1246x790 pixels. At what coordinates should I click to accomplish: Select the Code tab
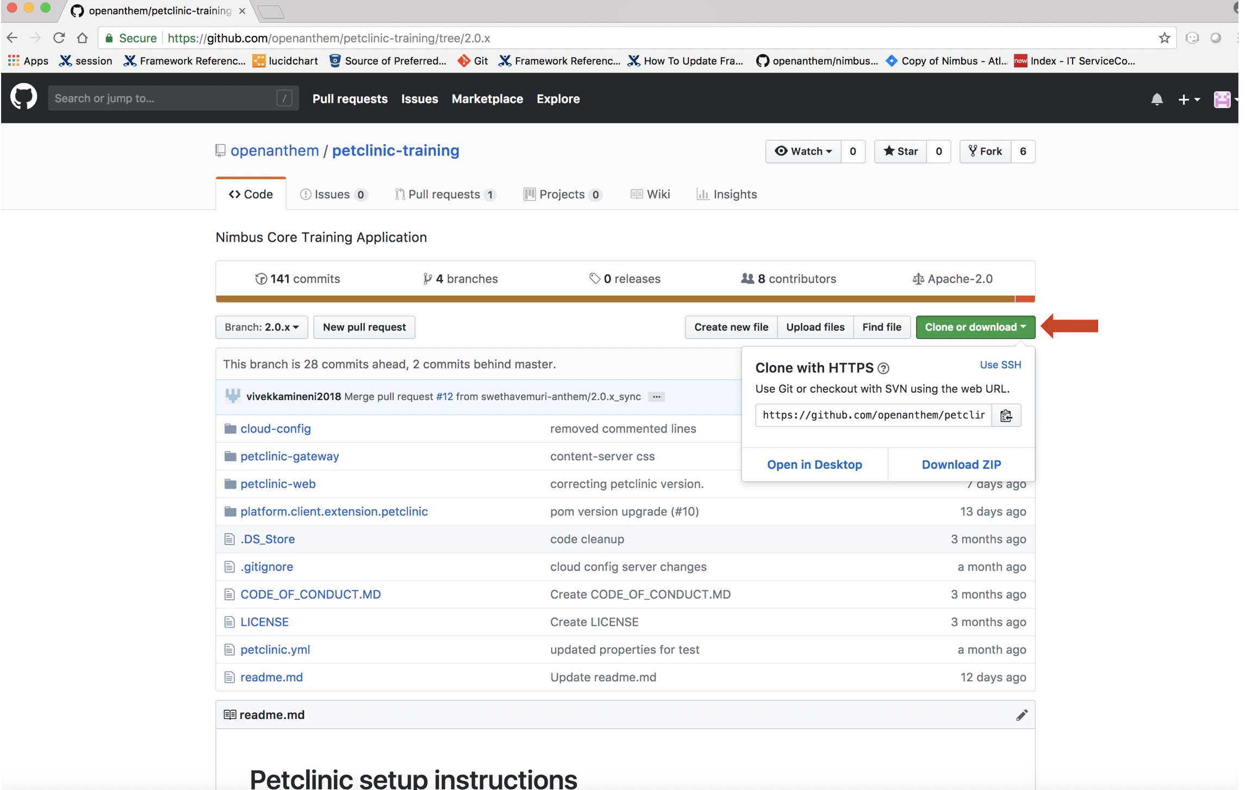pos(251,195)
